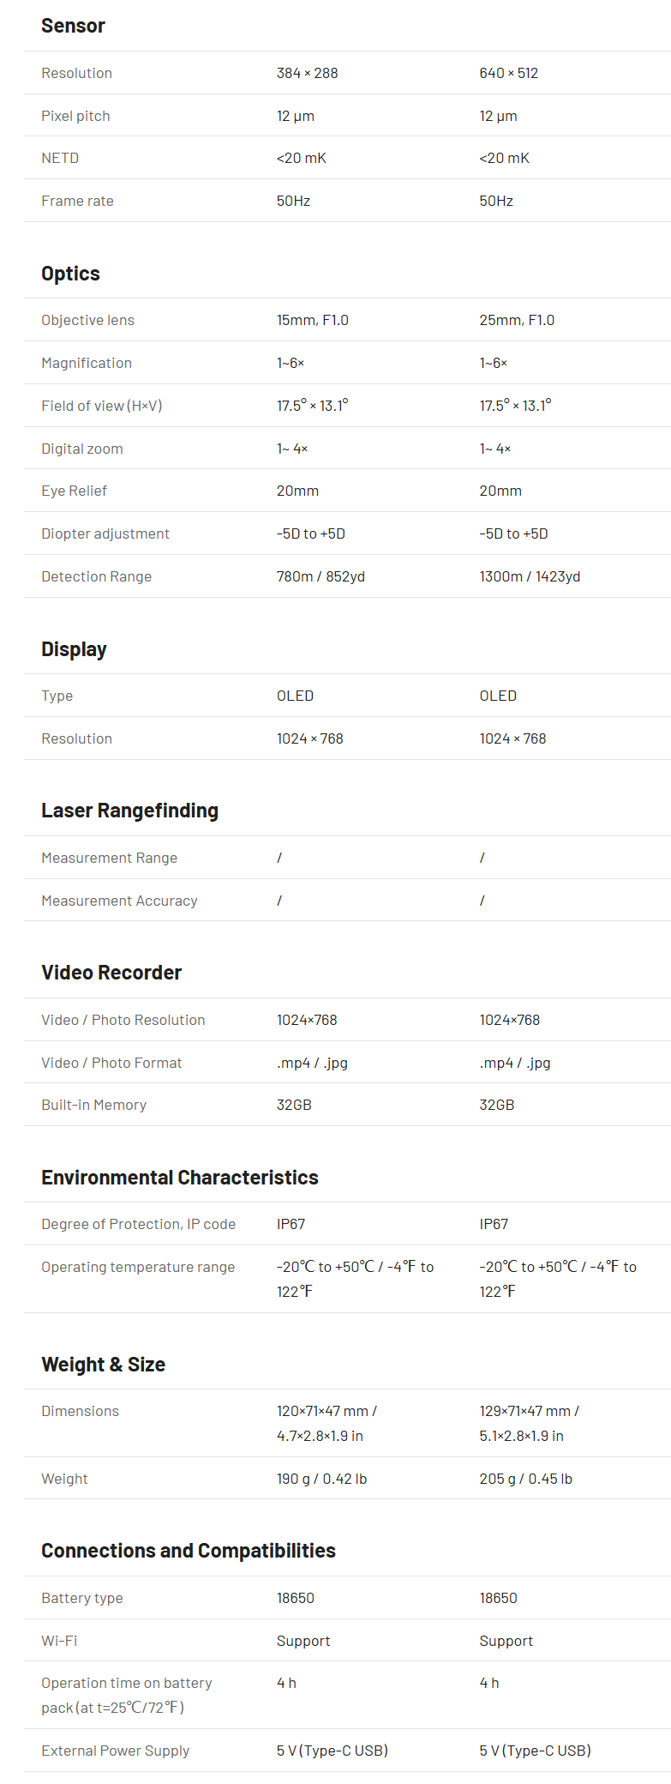Select the 640 × 512 resolution value
Screen dimensions: 671x1784
click(x=508, y=73)
